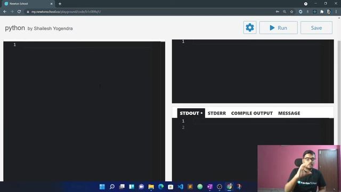Open a new browser tab

click(60, 4)
